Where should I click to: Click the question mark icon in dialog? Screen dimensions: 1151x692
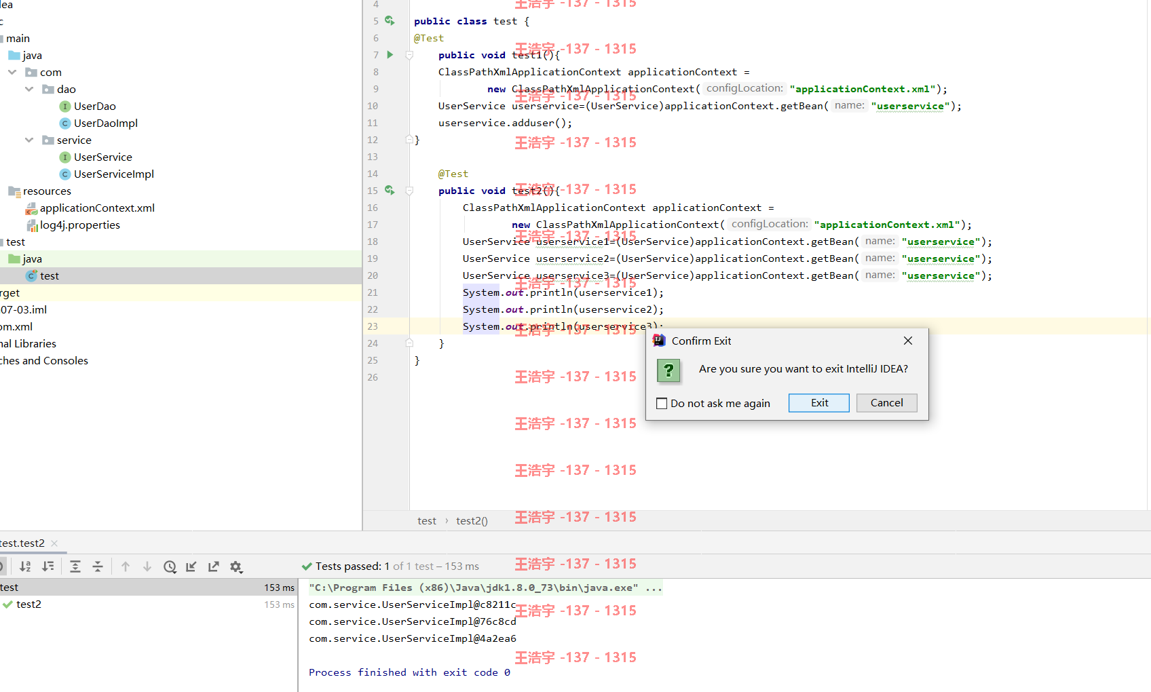668,370
